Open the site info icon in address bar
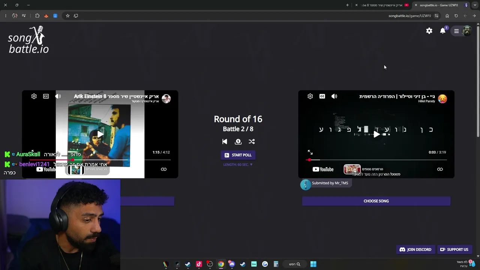 (x=436, y=16)
